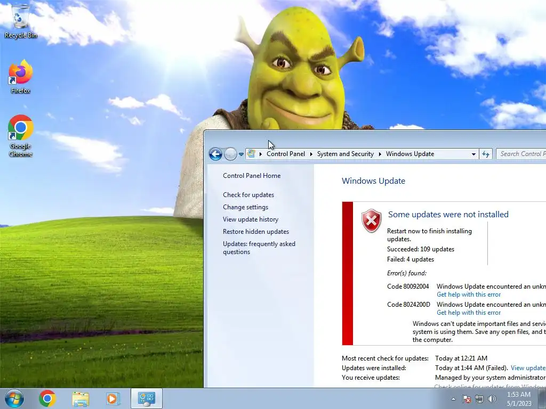Open the volume speaker tray icon
The height and width of the screenshot is (409, 546).
point(492,399)
